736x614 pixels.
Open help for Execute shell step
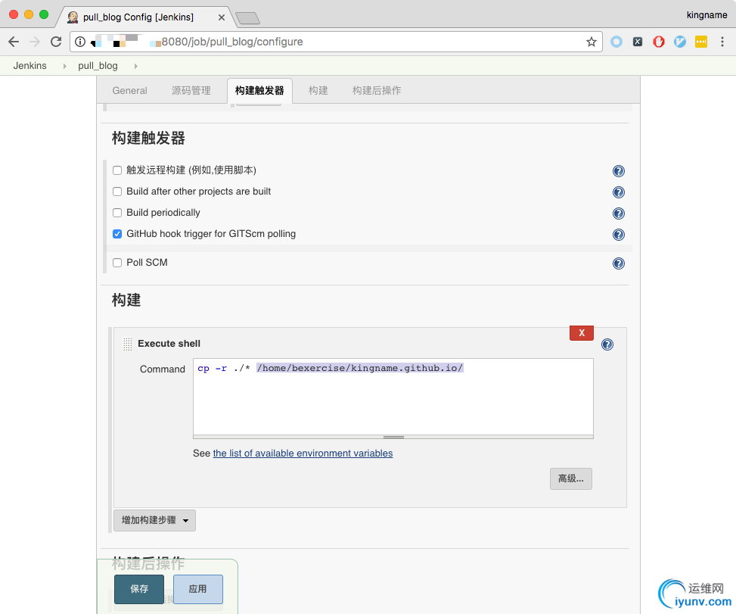(607, 344)
